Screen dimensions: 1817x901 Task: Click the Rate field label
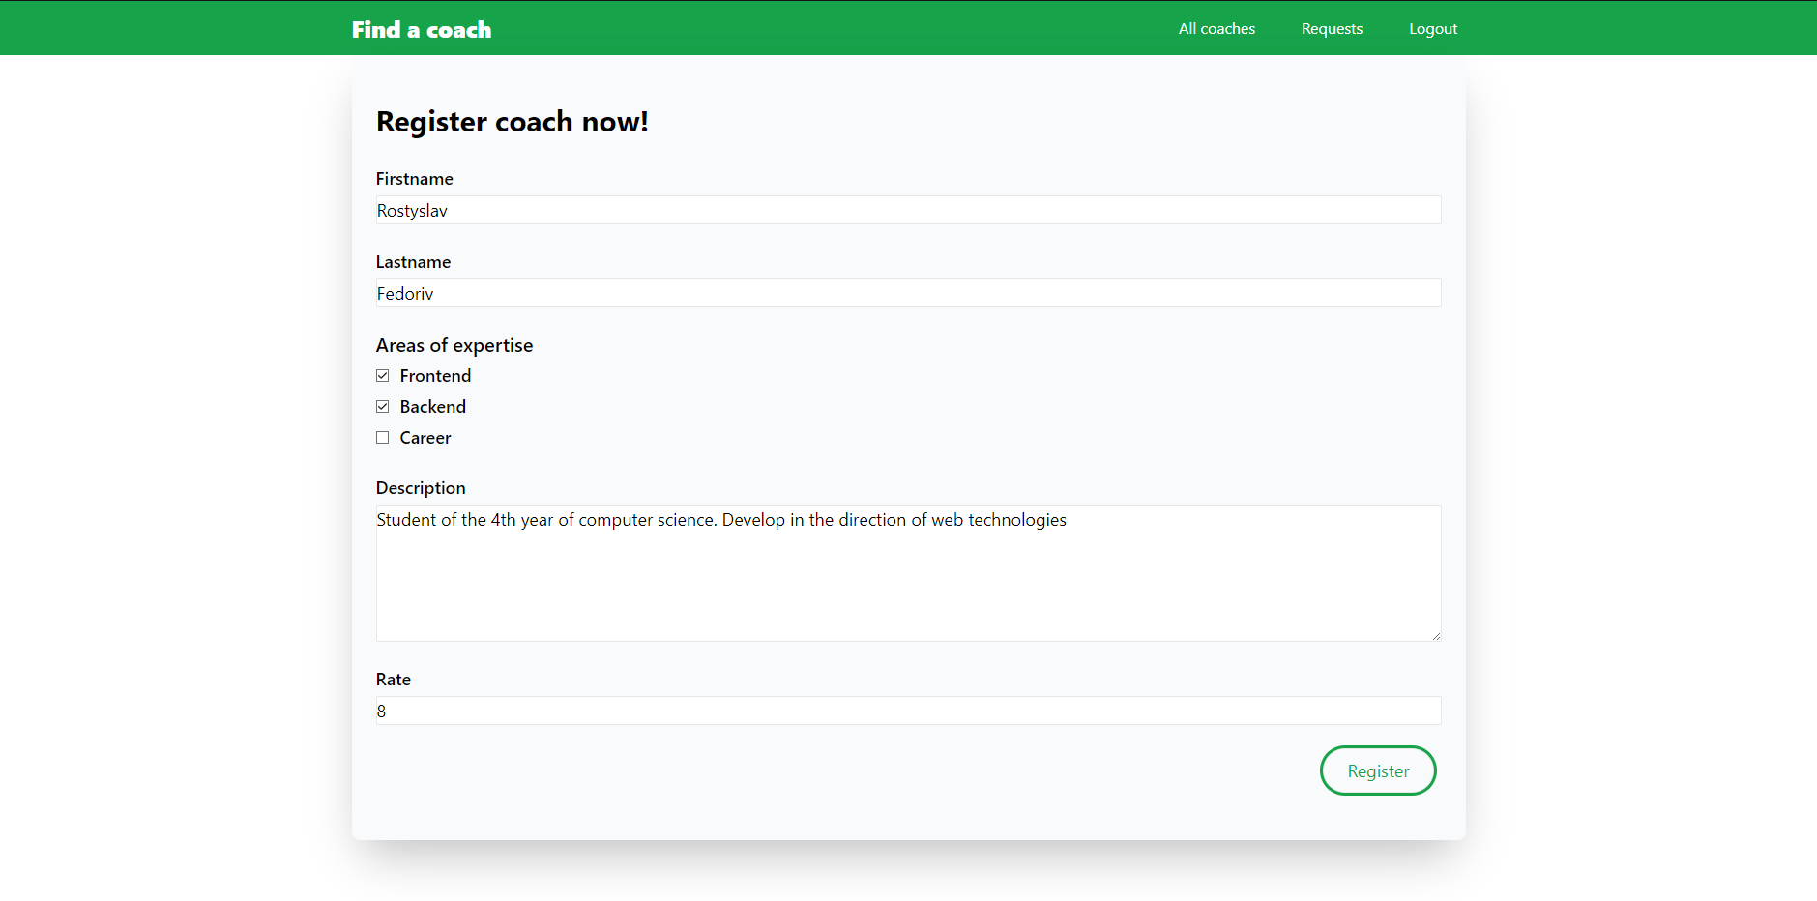pos(393,679)
